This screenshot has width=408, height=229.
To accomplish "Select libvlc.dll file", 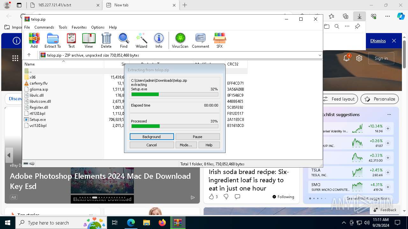I will 37,95.
